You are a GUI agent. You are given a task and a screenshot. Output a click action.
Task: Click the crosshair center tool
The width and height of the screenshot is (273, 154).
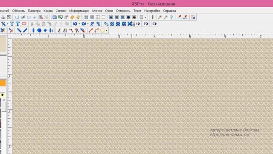pyautogui.click(x=35, y=17)
